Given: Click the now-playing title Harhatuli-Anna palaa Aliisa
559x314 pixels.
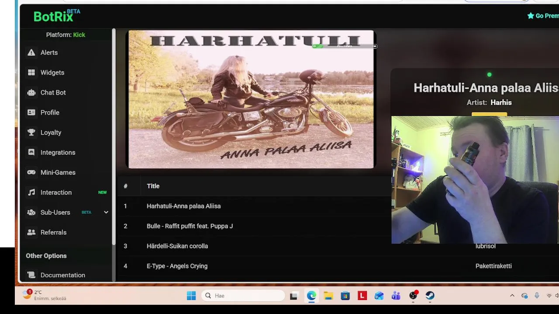Looking at the screenshot, I should (x=486, y=88).
